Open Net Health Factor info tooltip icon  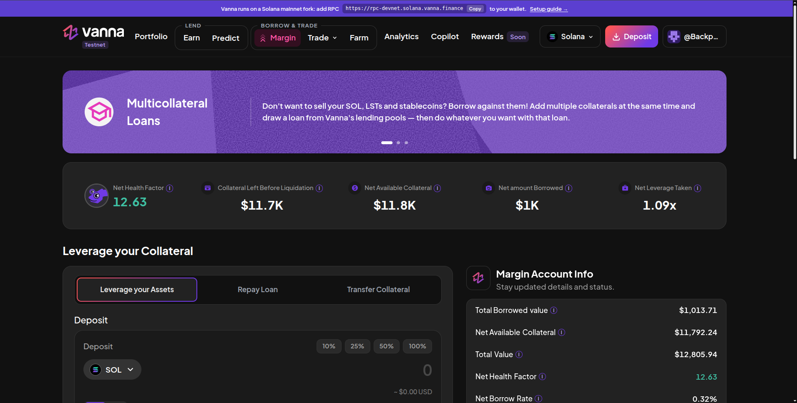[x=170, y=188]
